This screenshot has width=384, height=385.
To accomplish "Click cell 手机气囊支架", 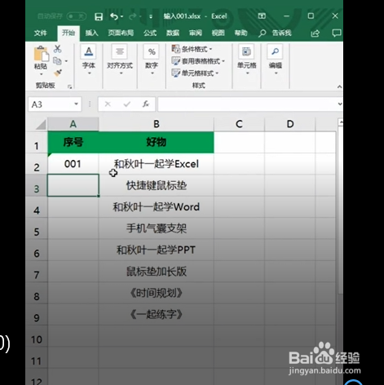I will 157,228.
